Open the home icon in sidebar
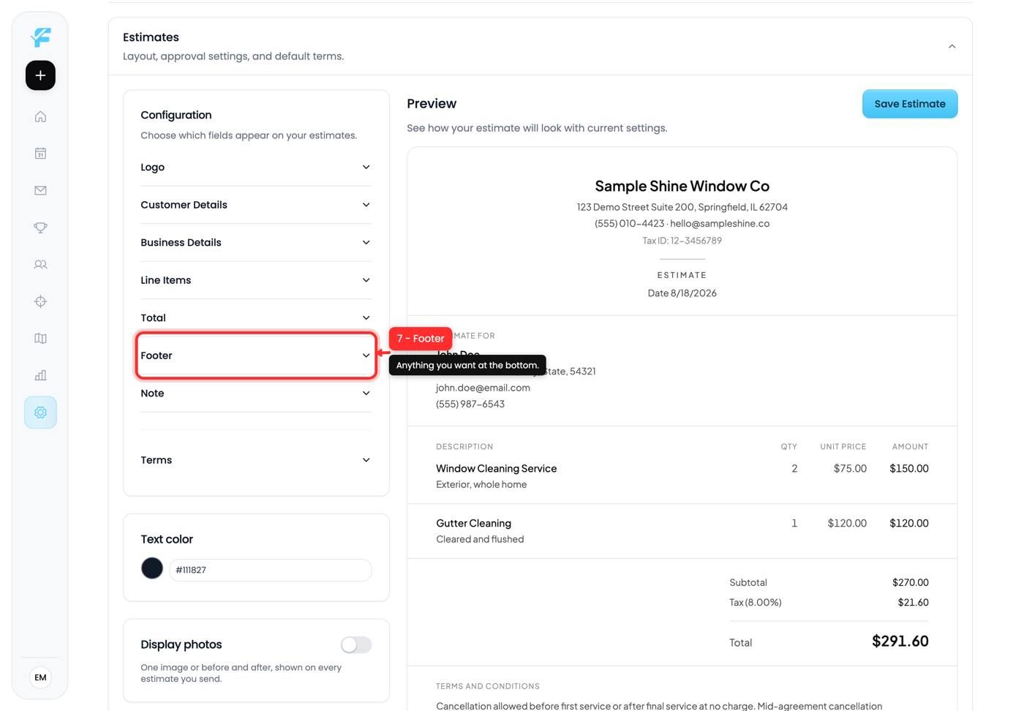 tap(40, 116)
